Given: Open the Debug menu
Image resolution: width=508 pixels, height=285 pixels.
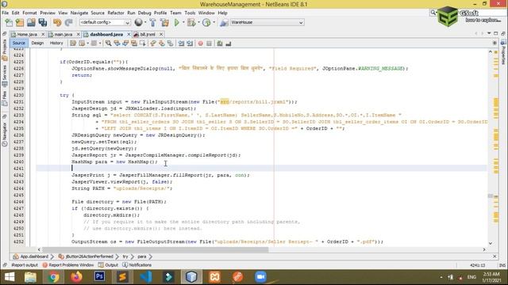Looking at the screenshot, I should pyautogui.click(x=144, y=13).
